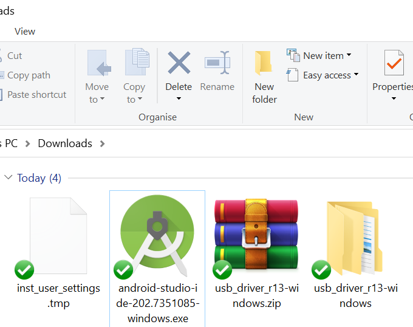
Task: Open the View ribbon tab
Action: 25,32
